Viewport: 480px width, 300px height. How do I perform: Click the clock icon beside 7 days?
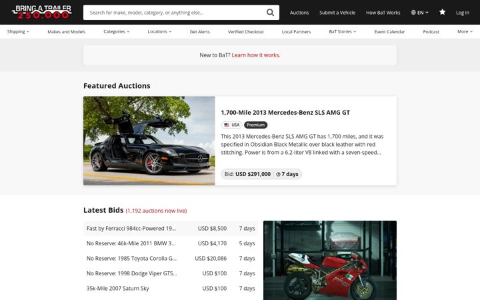point(278,174)
